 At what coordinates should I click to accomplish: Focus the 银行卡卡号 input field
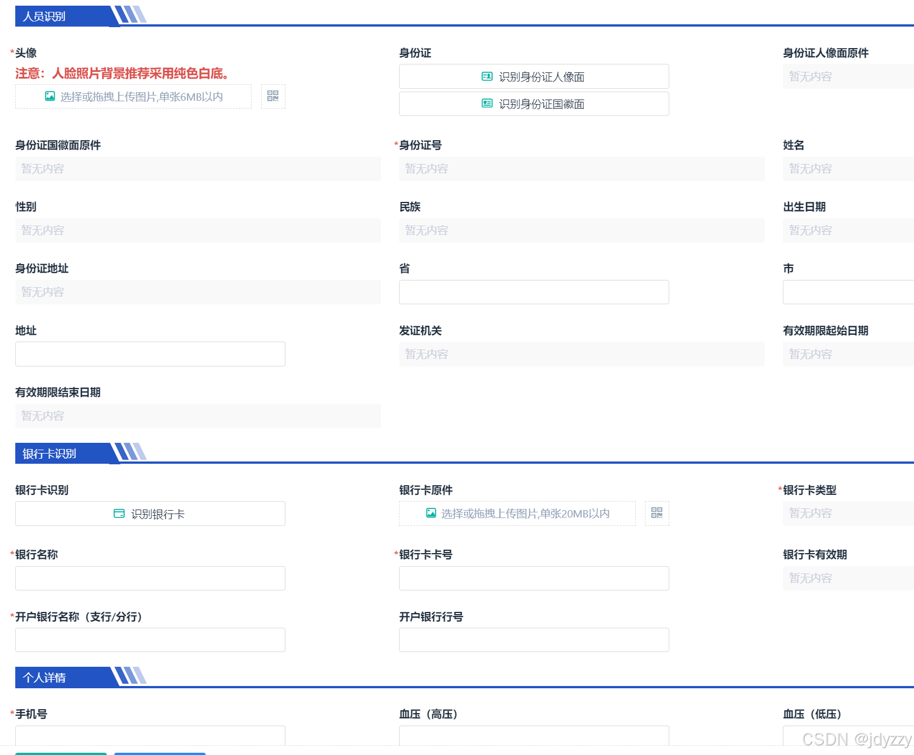pos(534,578)
